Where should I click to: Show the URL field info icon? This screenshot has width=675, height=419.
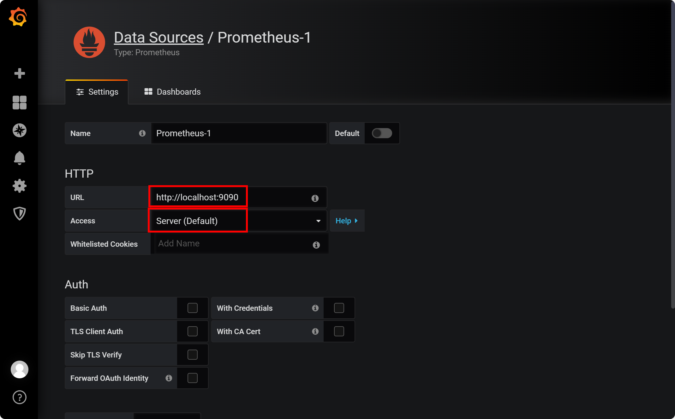(x=315, y=198)
